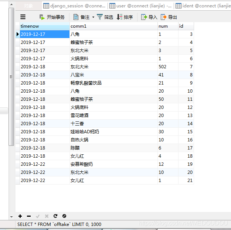Switch to the 对象 tab

pos(28,6)
